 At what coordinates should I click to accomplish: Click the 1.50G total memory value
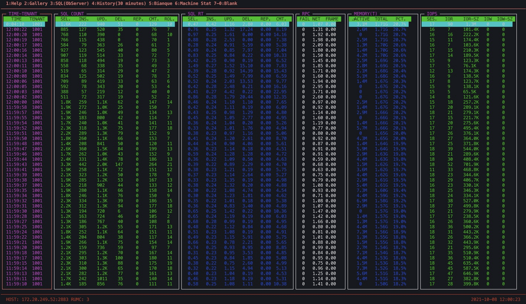[381, 284]
